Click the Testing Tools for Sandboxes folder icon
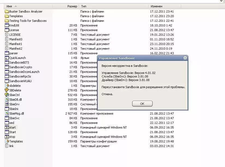This screenshot has width=225, height=167. [7, 21]
